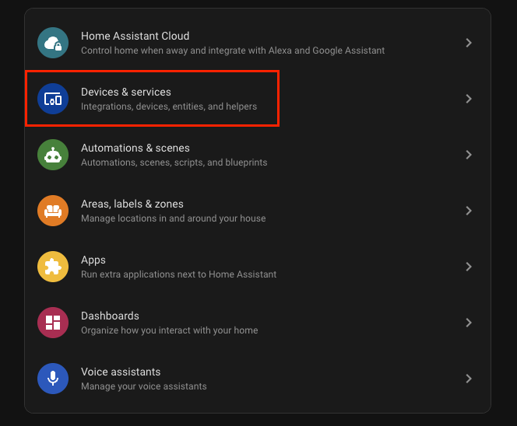
Task: Click 'Manage locations in and around your house'
Action: point(174,218)
